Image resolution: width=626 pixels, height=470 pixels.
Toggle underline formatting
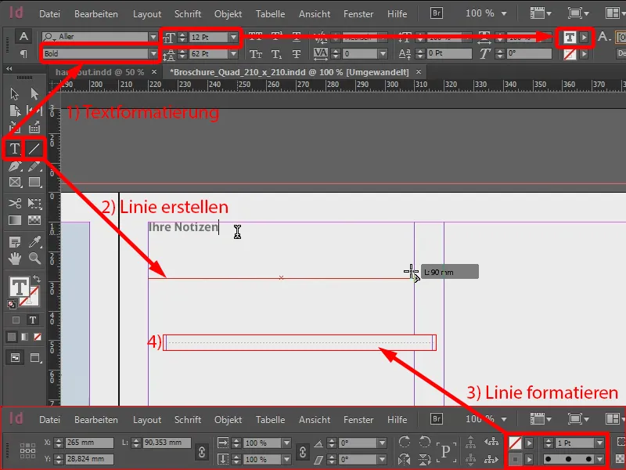click(x=296, y=34)
